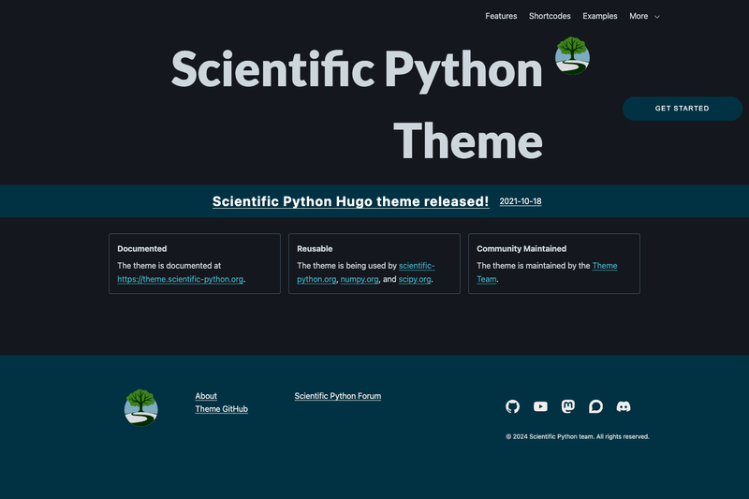
Task: Open the Shortcodes menu item
Action: (x=550, y=16)
